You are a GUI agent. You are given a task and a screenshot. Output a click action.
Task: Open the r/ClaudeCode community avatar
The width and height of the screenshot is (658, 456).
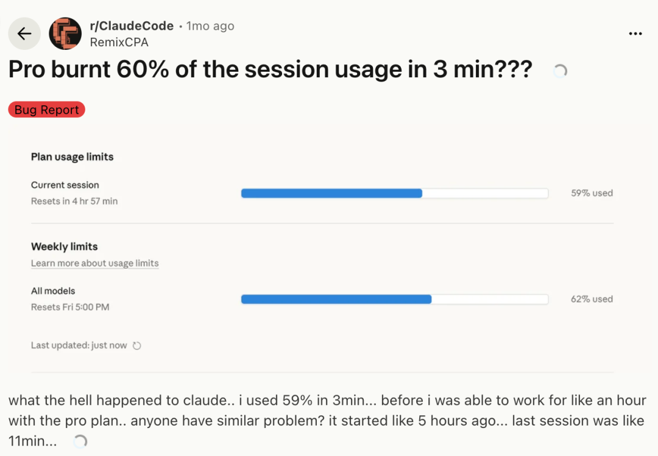(65, 33)
